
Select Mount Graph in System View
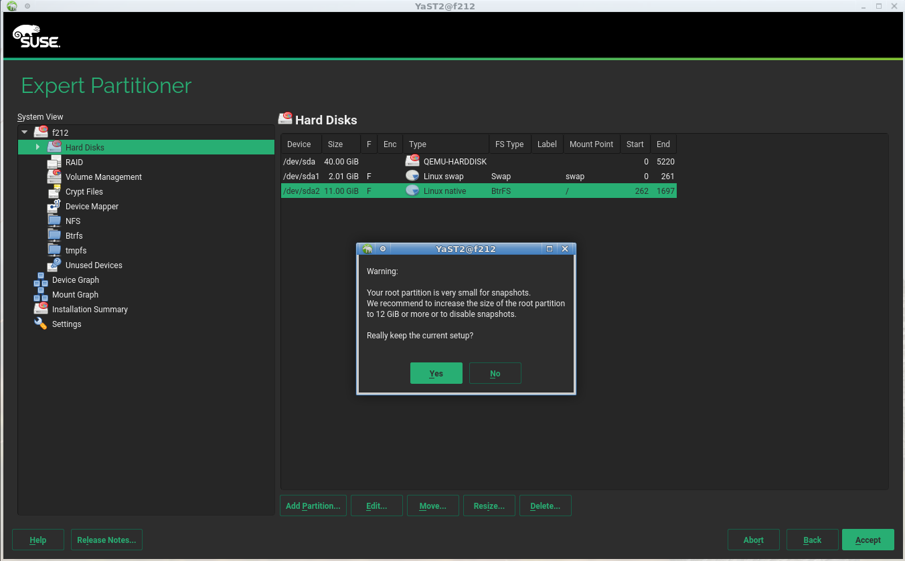tap(75, 295)
